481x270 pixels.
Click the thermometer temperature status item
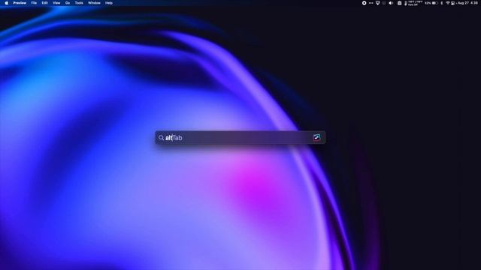click(413, 3)
